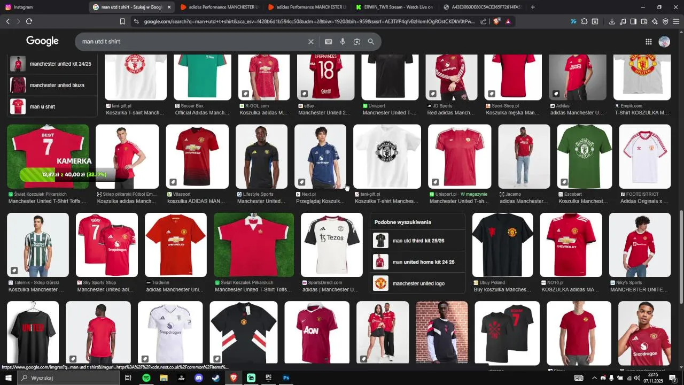Clear the search box with the X icon
The image size is (684, 385).
[x=311, y=42]
